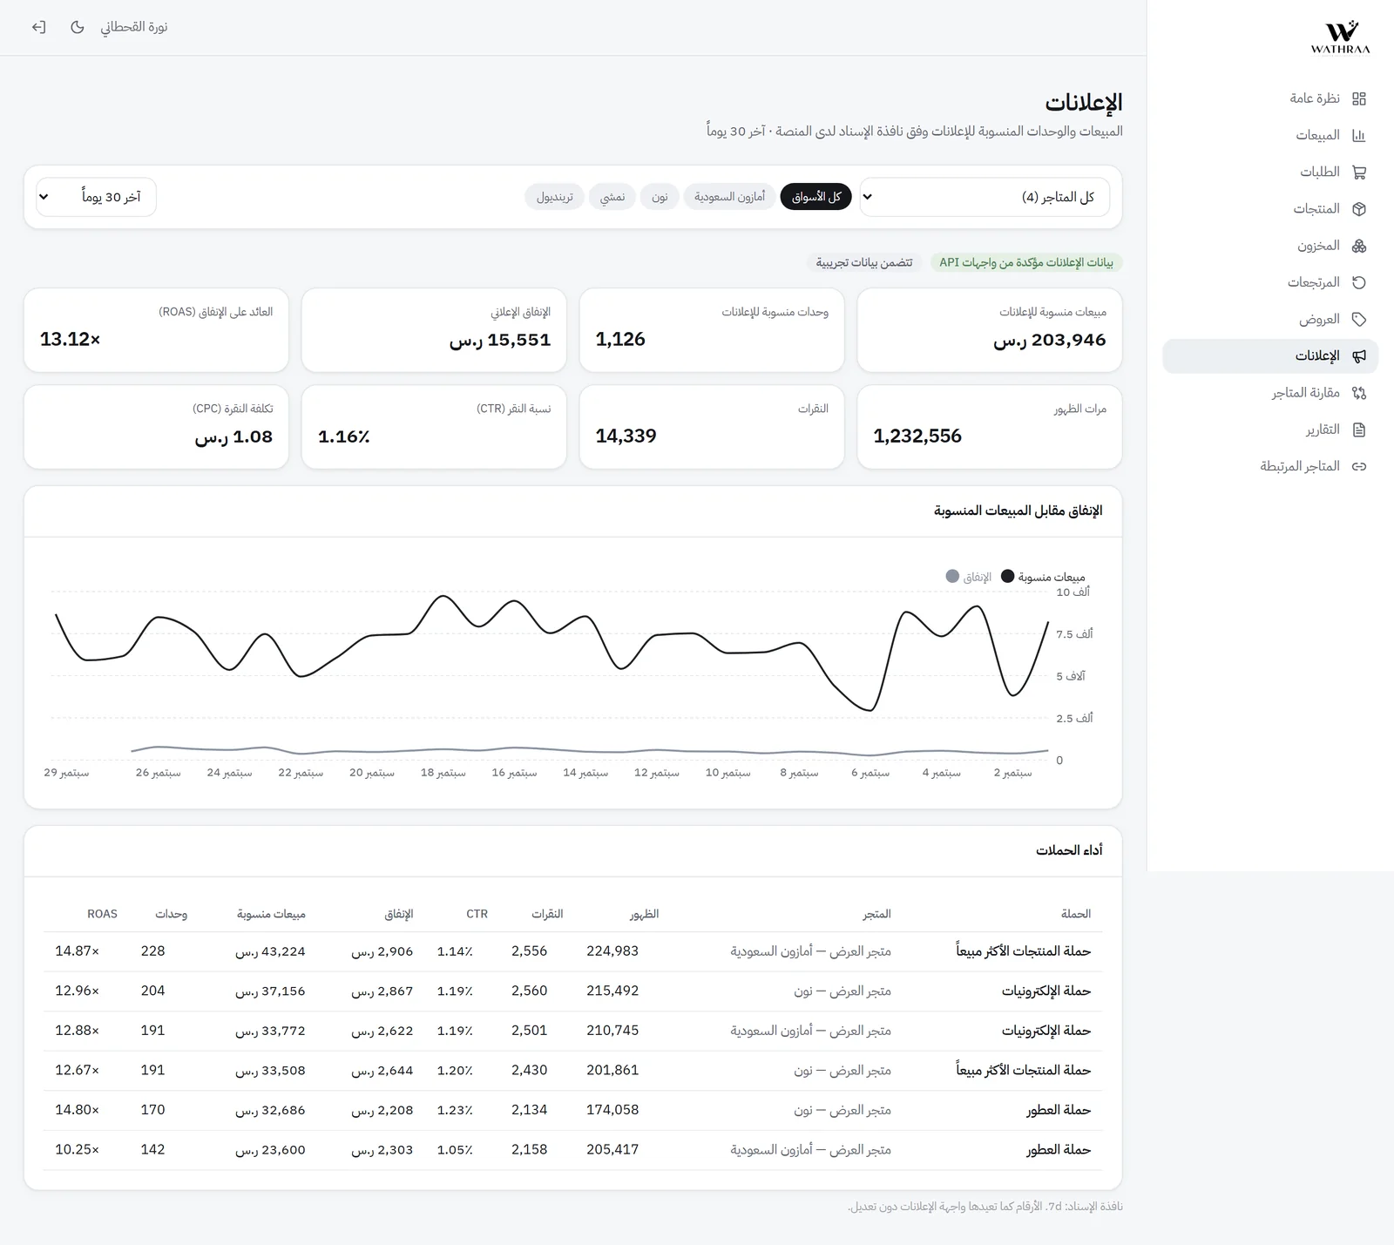Viewport: 1394px width, 1245px height.
Task: Click the ROAS card value 13.12×
Action: pyautogui.click(x=71, y=340)
